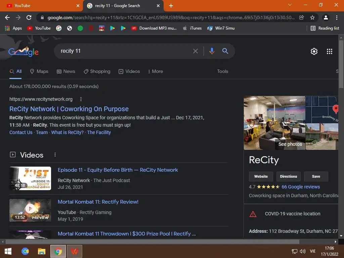Clear the search box with the X
The height and width of the screenshot is (258, 344).
[195, 51]
